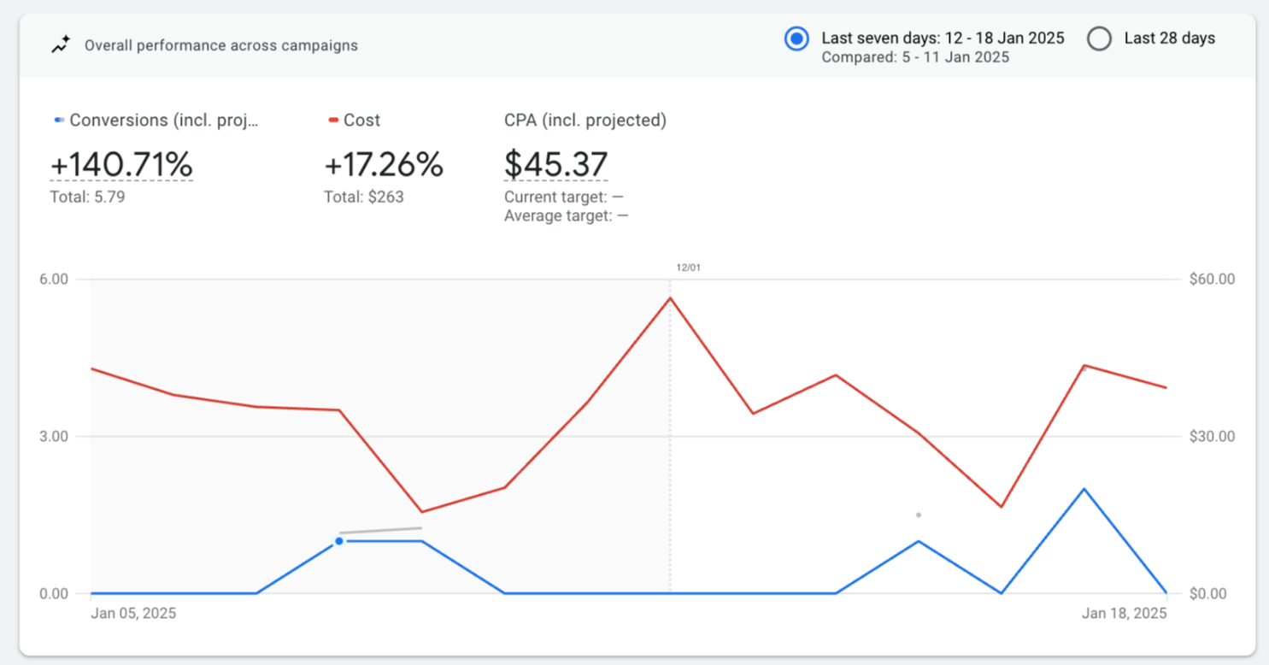Screen dimensions: 1269x665
Task: Click the 12/01 vertical marker label
Action: (688, 268)
